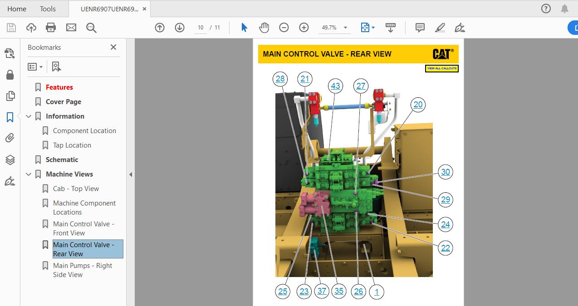Click the scrolling mode keyboard icon

pos(391,28)
